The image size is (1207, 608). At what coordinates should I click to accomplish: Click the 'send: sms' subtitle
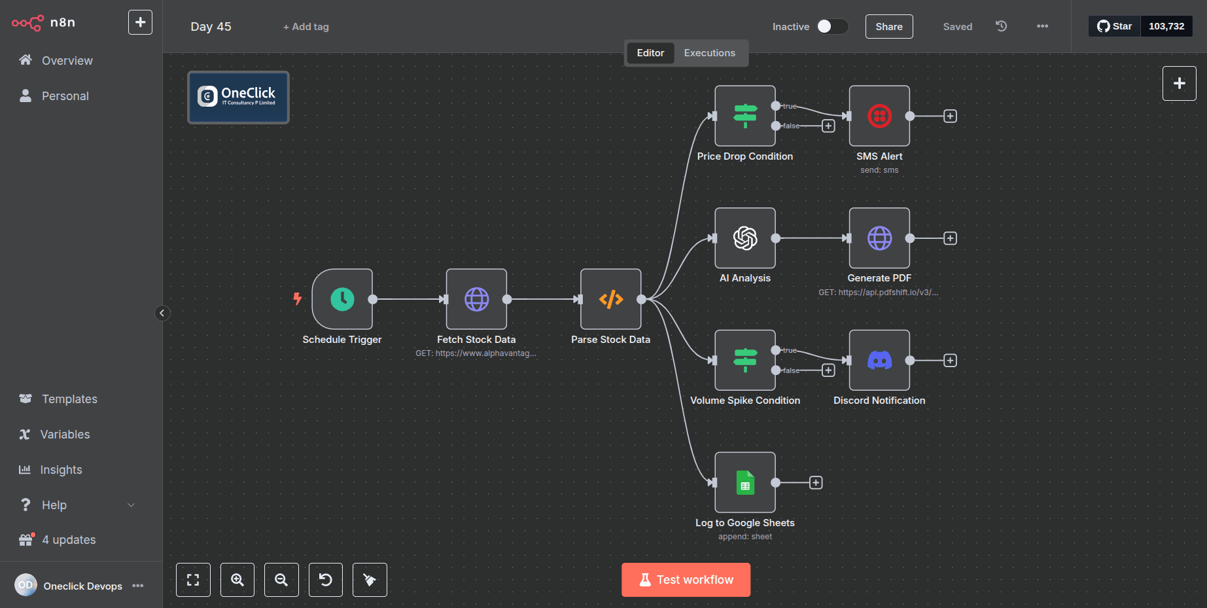click(x=879, y=170)
